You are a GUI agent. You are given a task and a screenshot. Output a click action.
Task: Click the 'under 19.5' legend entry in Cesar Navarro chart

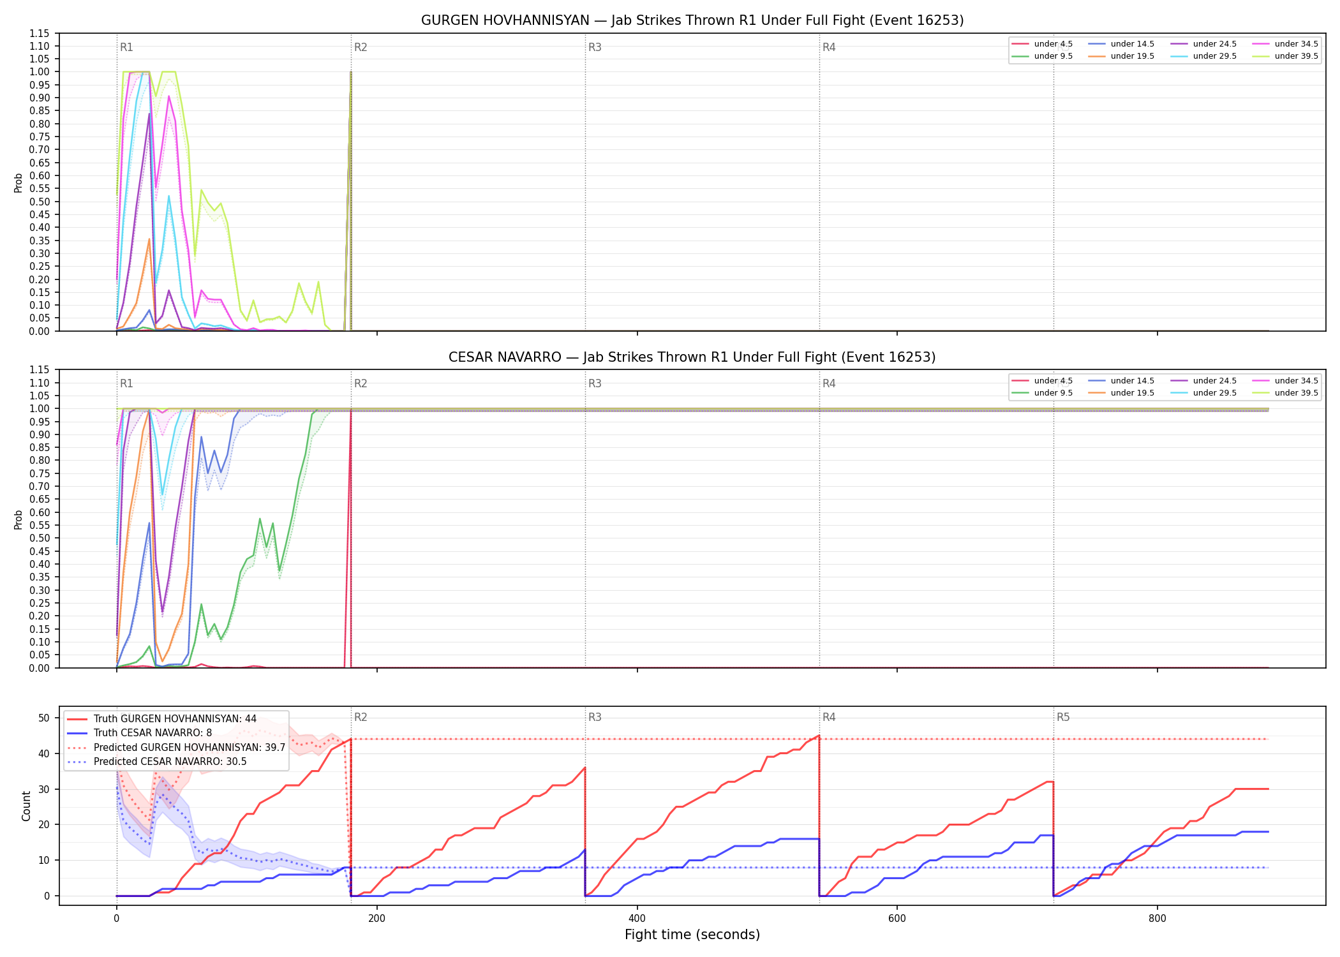[1122, 393]
